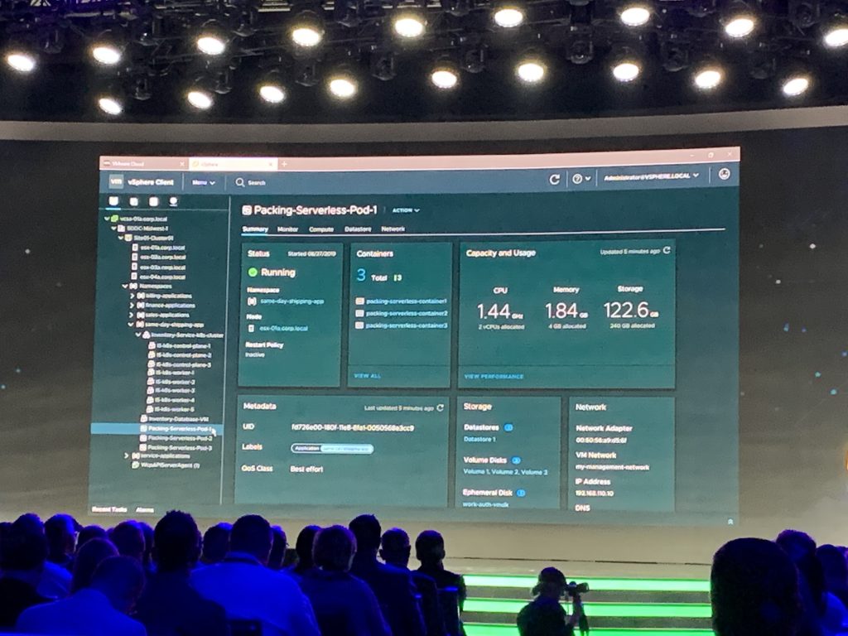Collapse the Namespaces tree node
The height and width of the screenshot is (636, 848).
point(125,286)
